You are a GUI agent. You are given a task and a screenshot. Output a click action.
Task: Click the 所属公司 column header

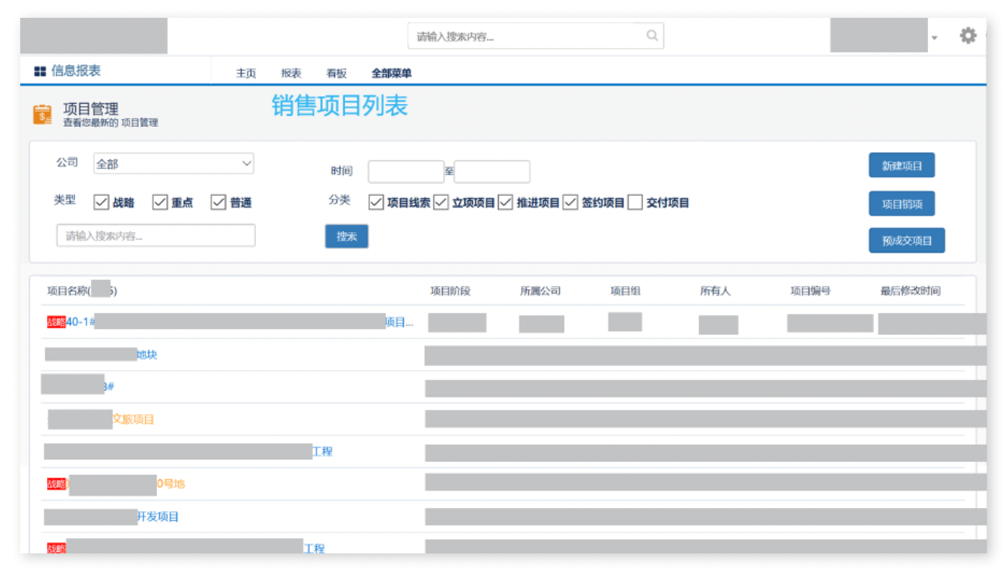point(541,291)
